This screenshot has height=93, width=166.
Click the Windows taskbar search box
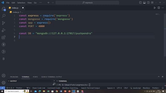pos(17,91)
